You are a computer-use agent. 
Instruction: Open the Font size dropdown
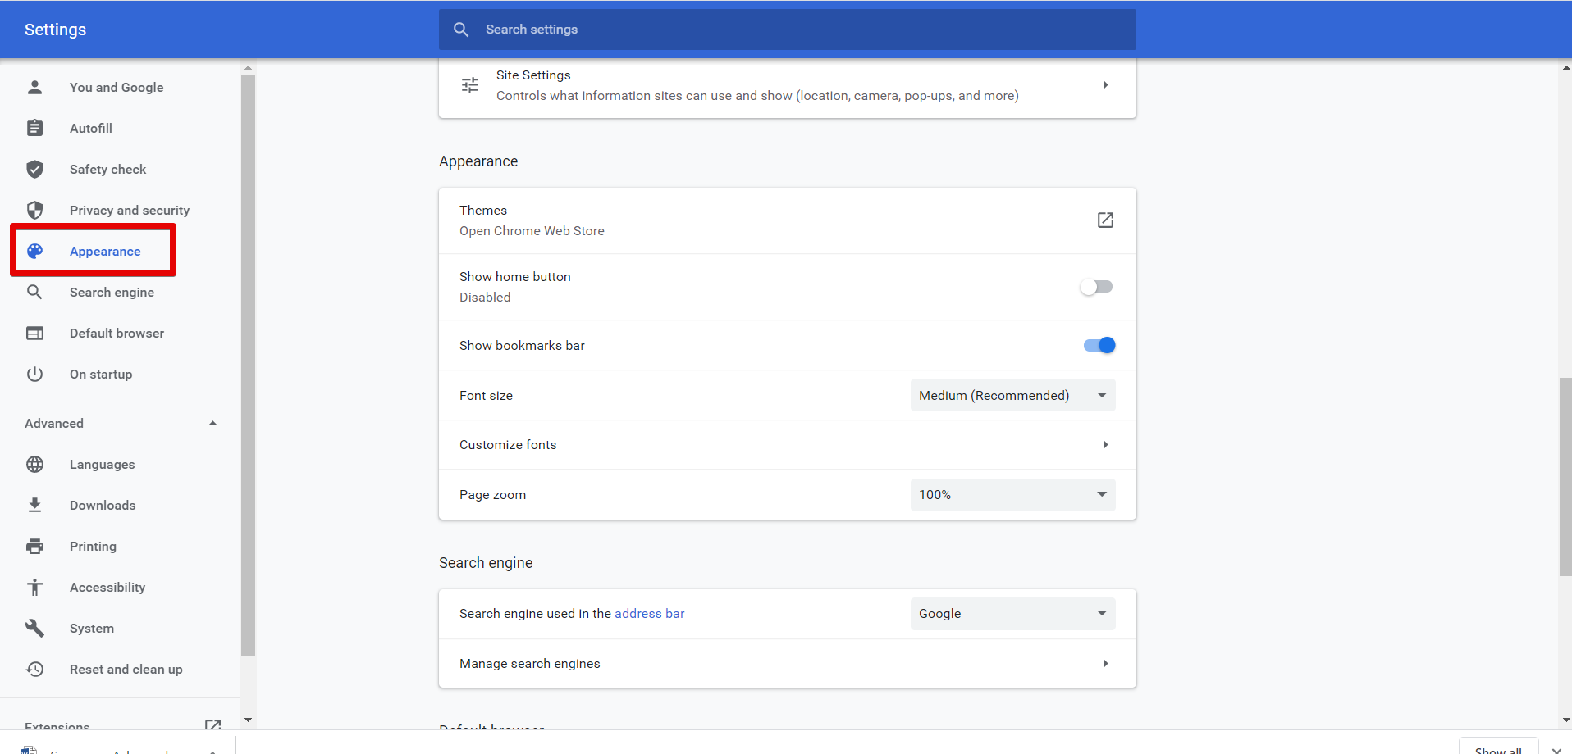(x=1012, y=395)
